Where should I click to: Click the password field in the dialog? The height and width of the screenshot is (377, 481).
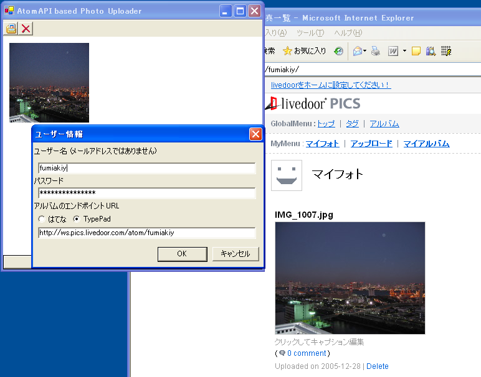click(147, 193)
